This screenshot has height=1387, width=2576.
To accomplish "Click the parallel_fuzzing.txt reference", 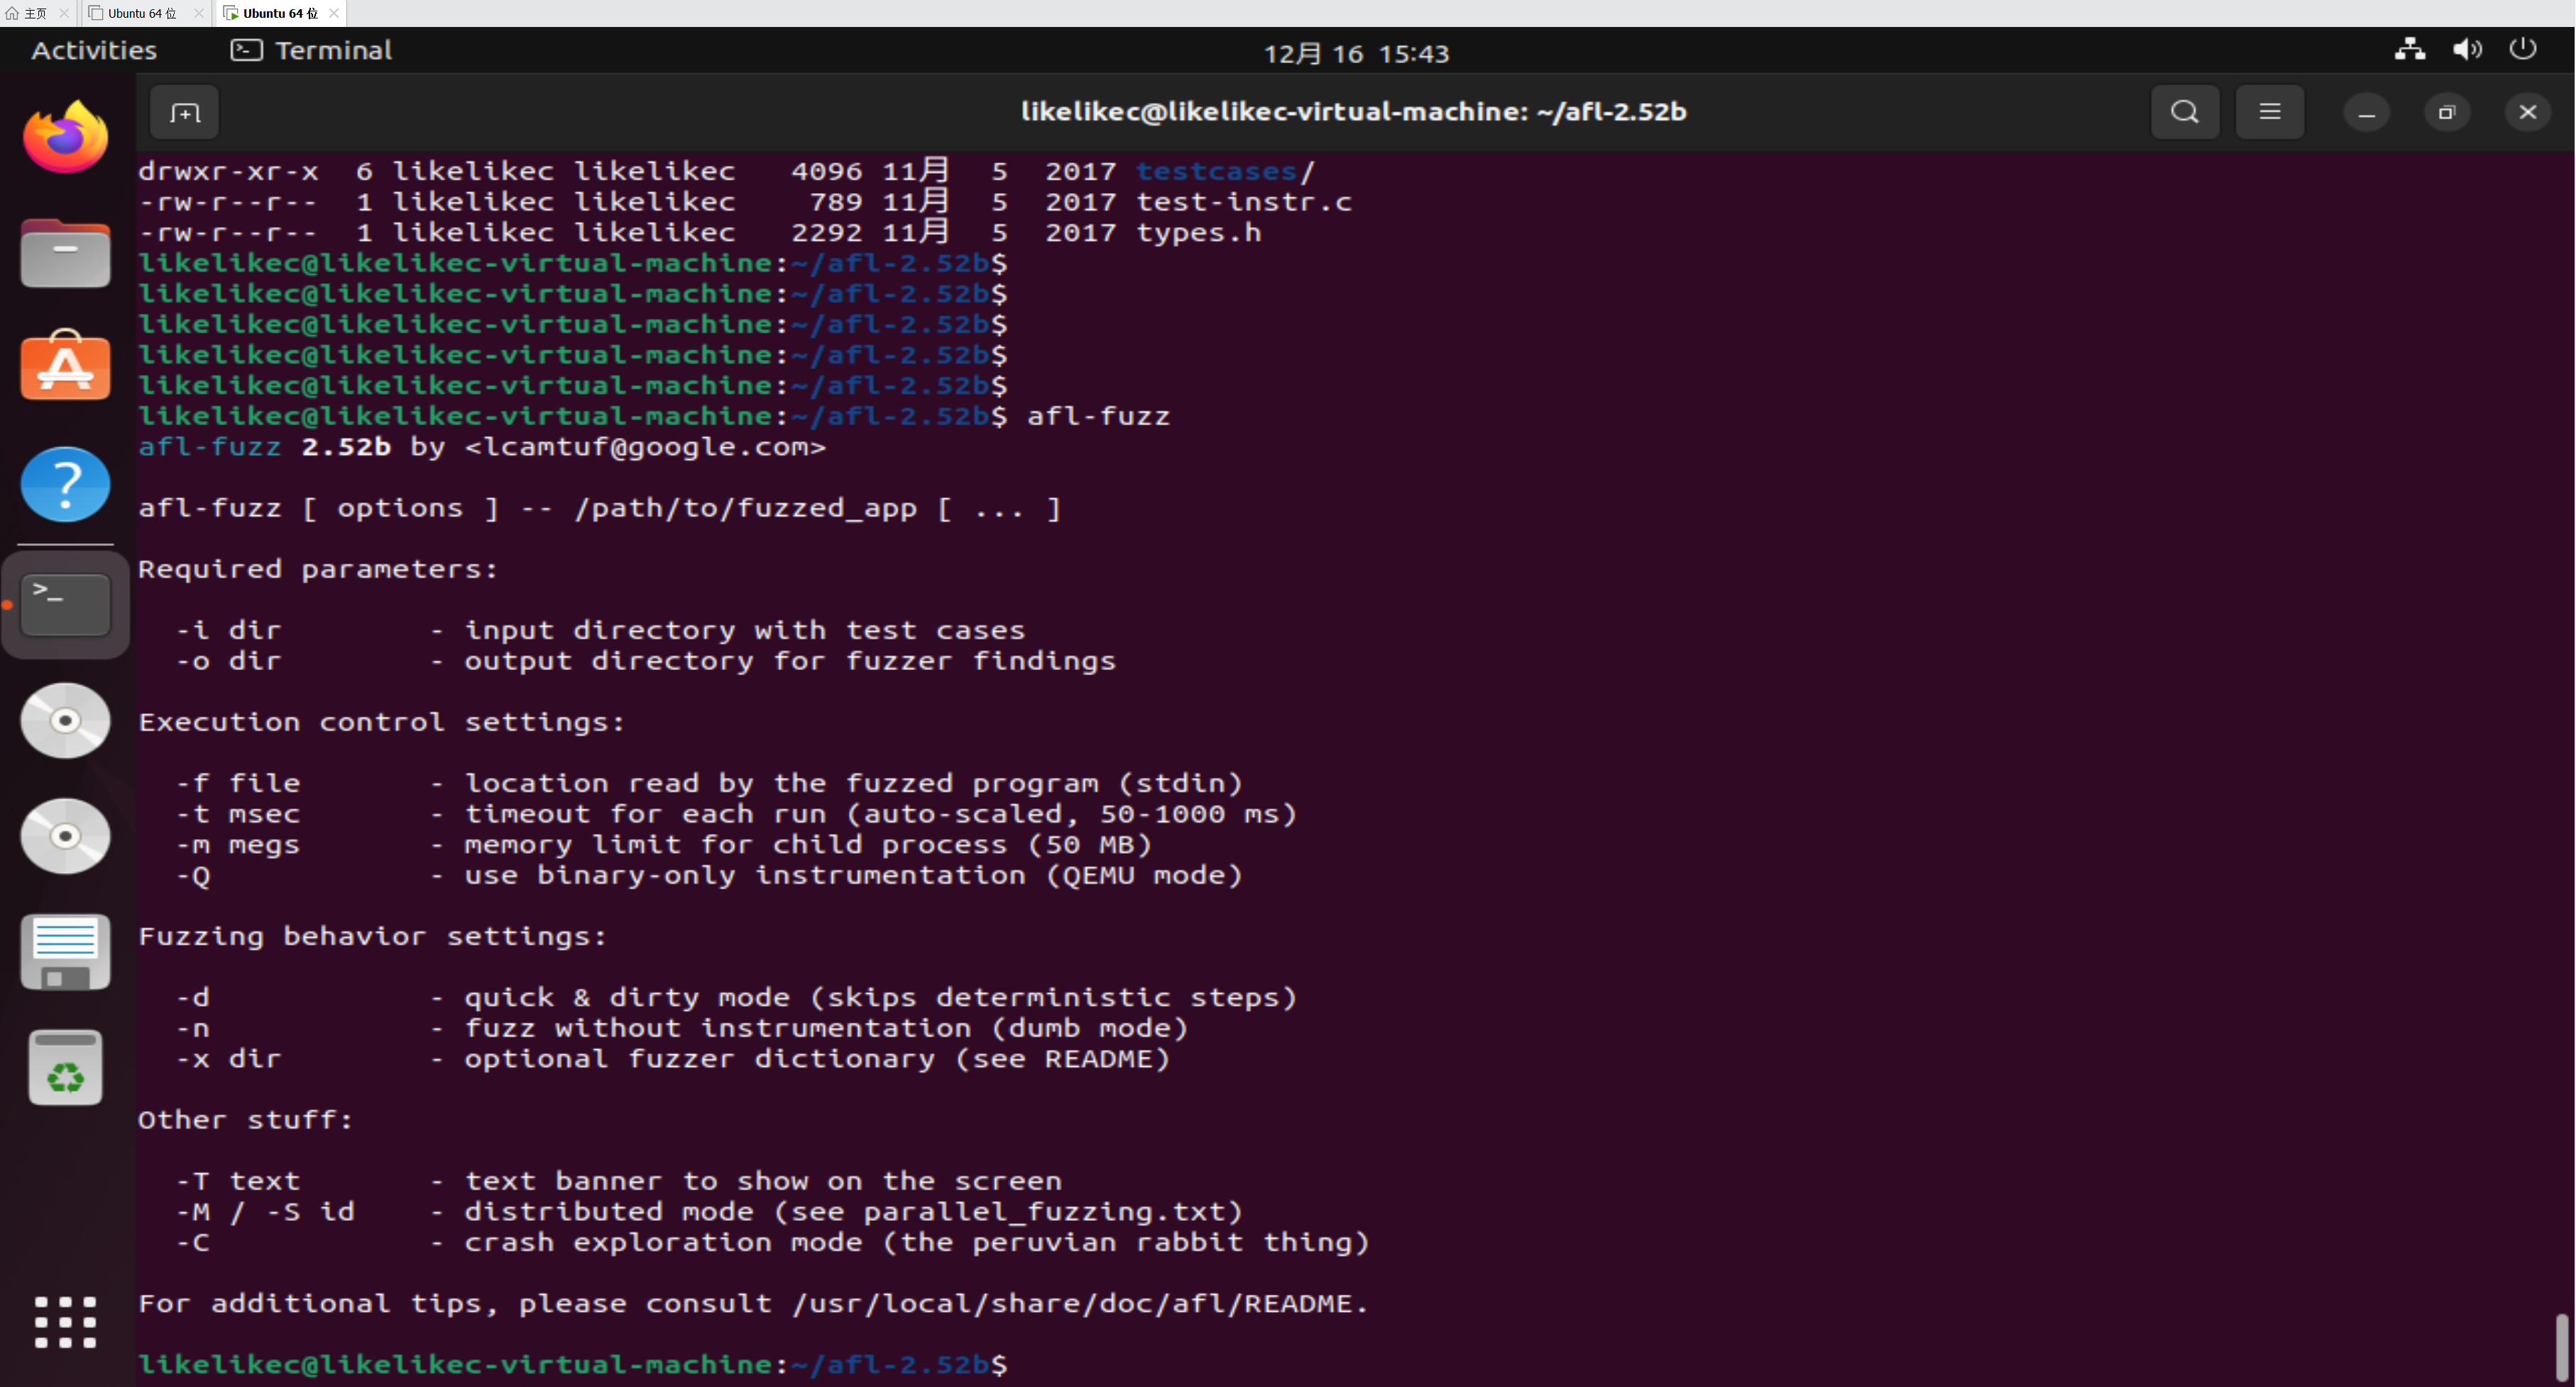I will pos(1043,1212).
